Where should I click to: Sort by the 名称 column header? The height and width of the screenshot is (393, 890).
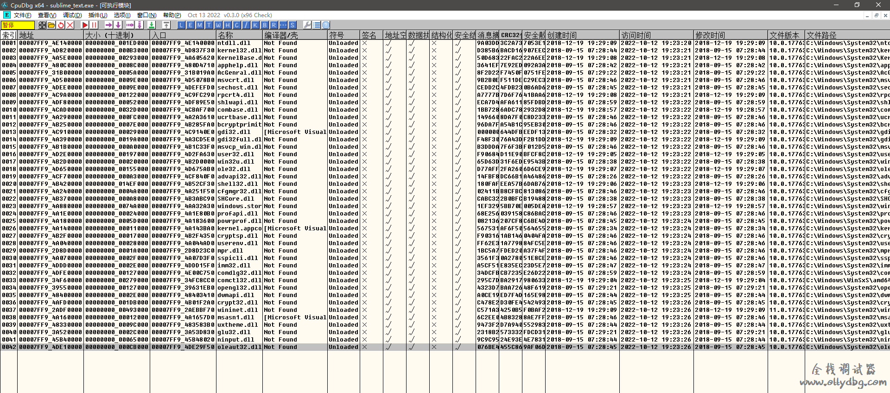tap(240, 35)
